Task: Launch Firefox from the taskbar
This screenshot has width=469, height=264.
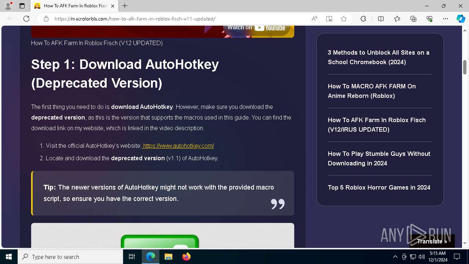Action: click(x=186, y=257)
